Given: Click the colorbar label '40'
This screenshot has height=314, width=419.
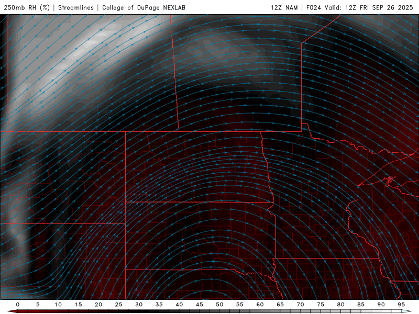Looking at the screenshot, I should [179, 305].
